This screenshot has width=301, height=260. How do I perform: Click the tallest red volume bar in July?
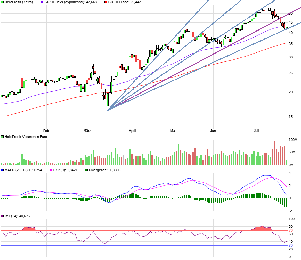pyautogui.click(x=274, y=153)
